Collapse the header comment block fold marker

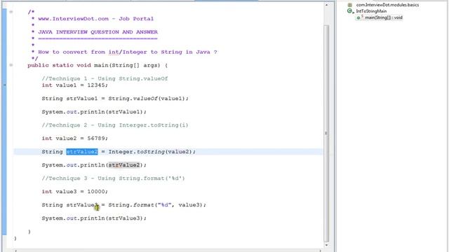(11, 12)
